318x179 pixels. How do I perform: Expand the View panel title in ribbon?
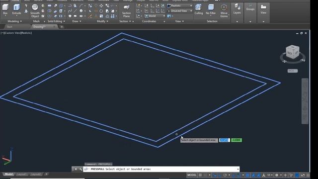179,21
